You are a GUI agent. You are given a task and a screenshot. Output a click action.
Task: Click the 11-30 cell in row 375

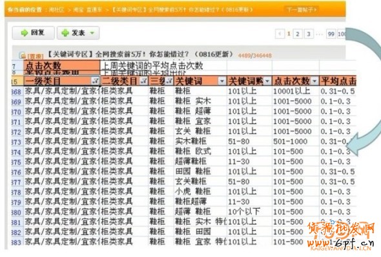(249, 162)
